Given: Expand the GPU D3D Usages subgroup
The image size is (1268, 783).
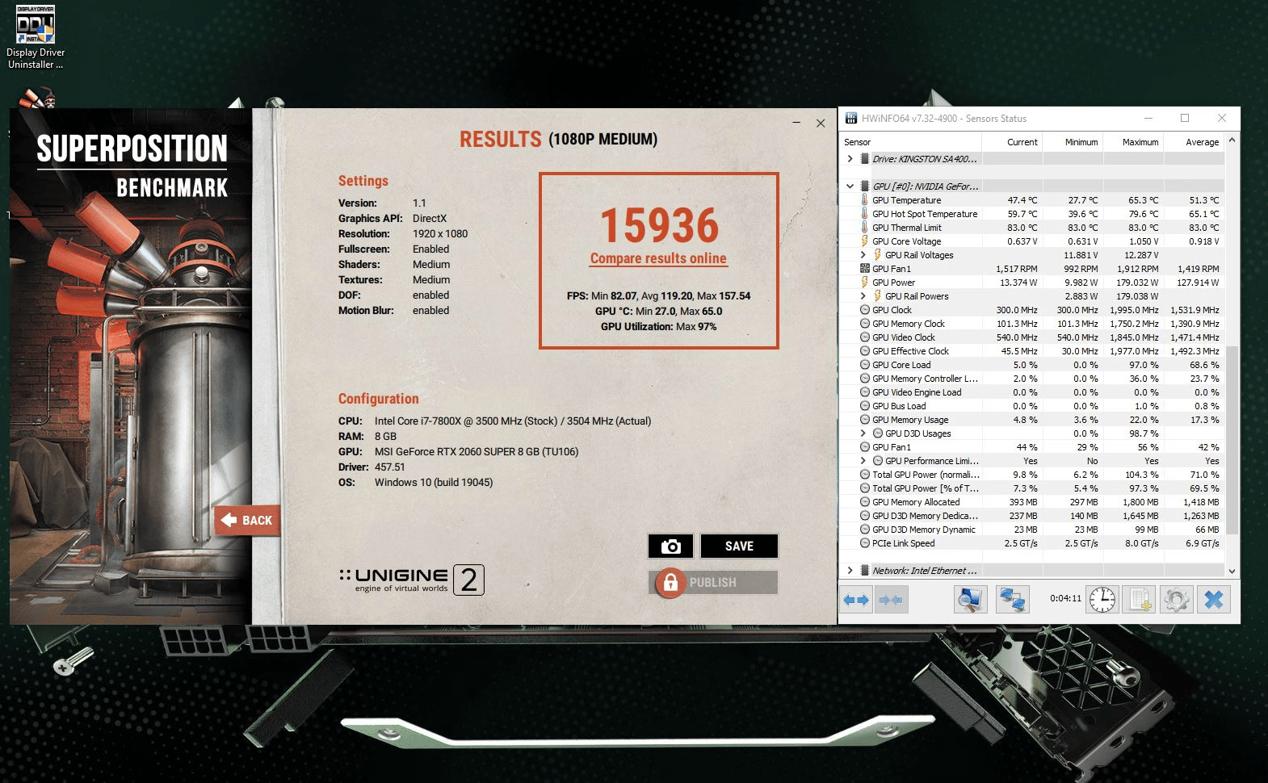Looking at the screenshot, I should click(863, 433).
